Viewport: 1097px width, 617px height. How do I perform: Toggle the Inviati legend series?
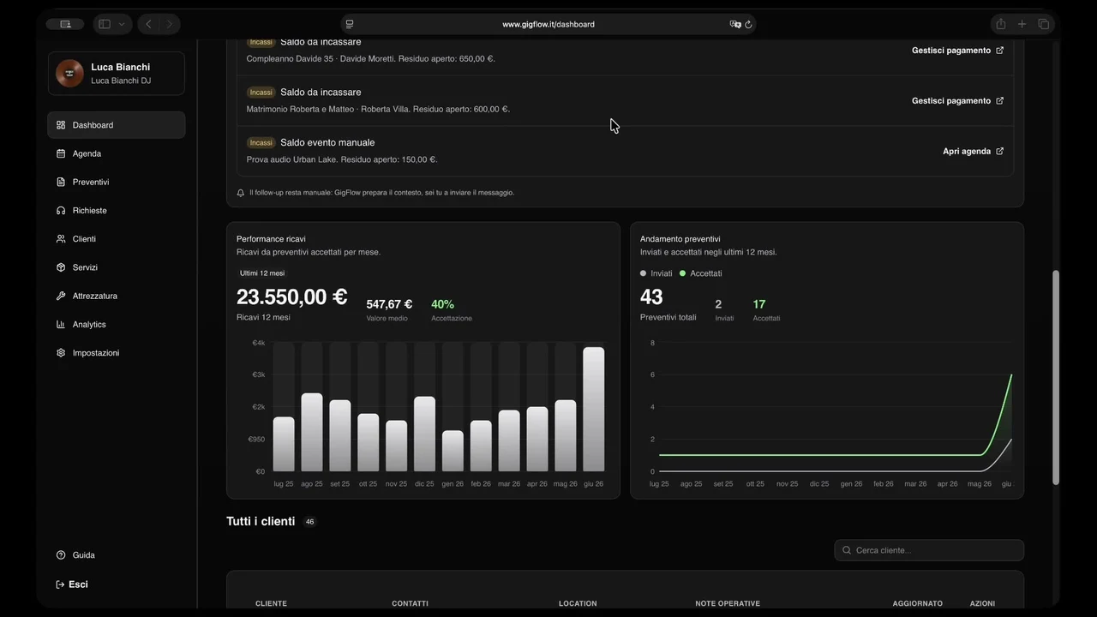click(656, 273)
